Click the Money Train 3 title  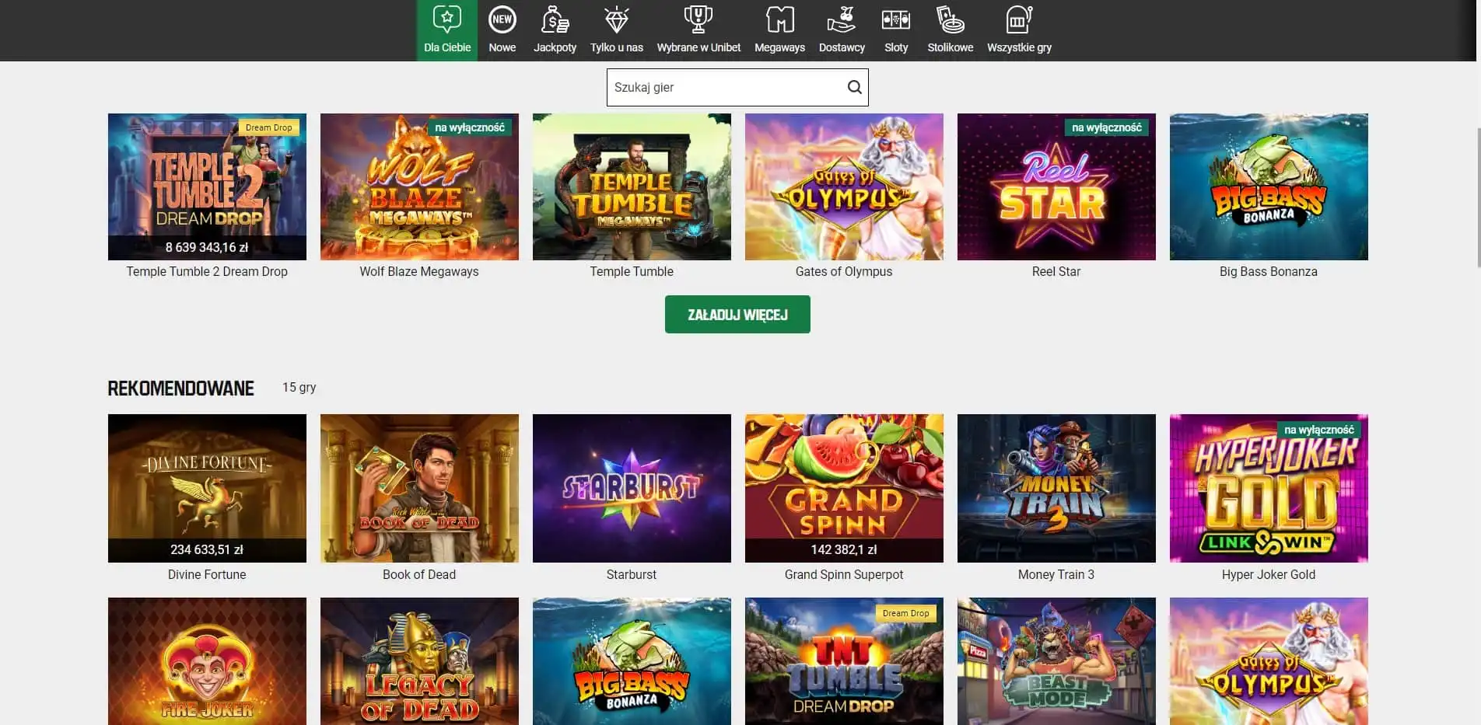(1056, 574)
